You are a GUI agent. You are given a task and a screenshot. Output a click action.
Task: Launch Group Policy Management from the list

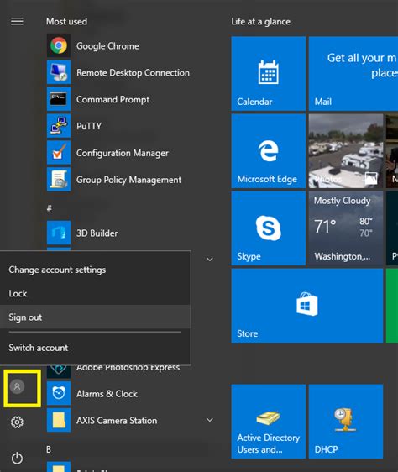[x=128, y=180]
